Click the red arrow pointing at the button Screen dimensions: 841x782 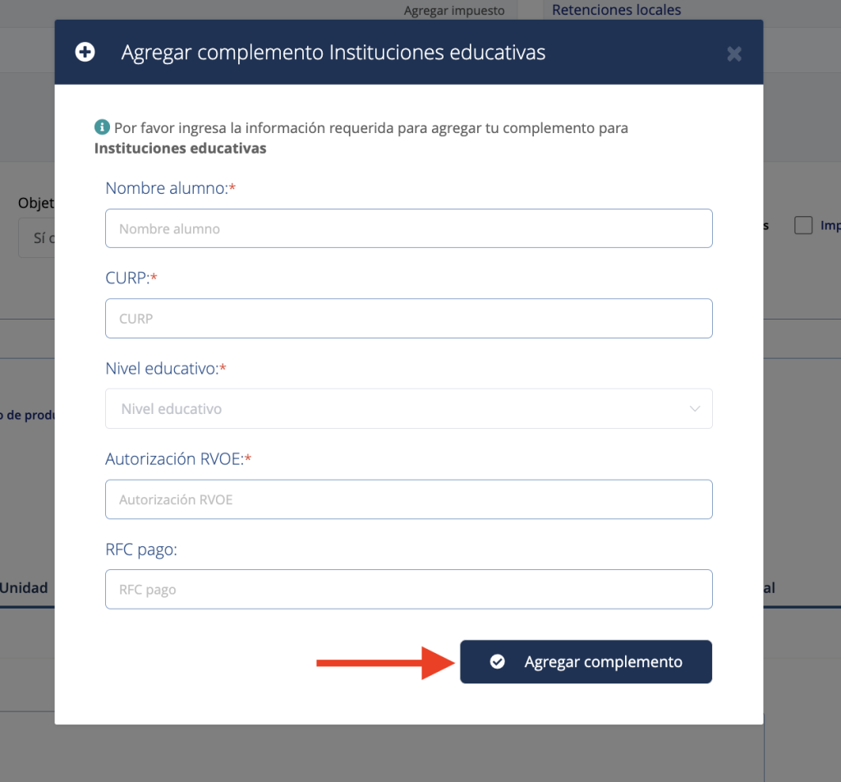click(386, 661)
